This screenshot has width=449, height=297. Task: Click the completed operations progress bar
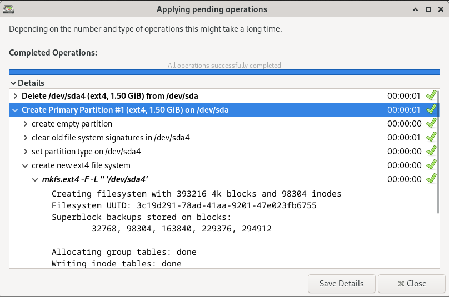click(224, 72)
